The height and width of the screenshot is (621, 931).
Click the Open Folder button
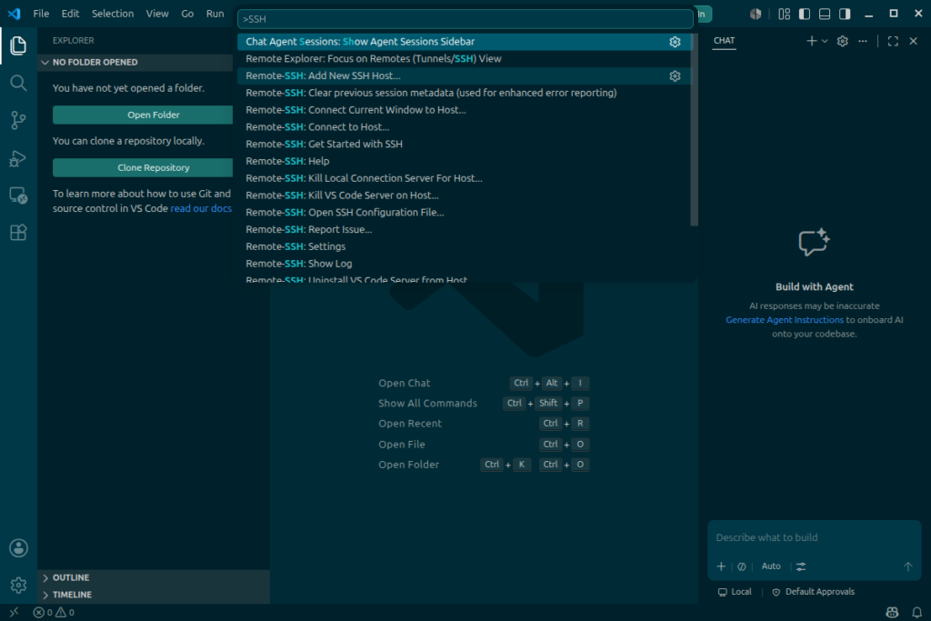143,115
